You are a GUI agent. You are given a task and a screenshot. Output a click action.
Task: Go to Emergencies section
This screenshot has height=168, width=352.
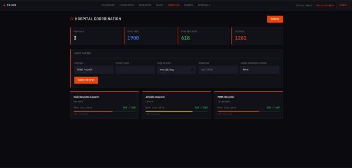pos(127,5)
